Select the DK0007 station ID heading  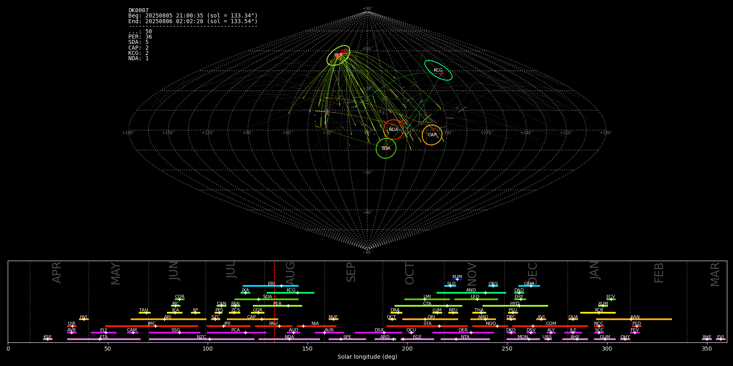coord(138,11)
